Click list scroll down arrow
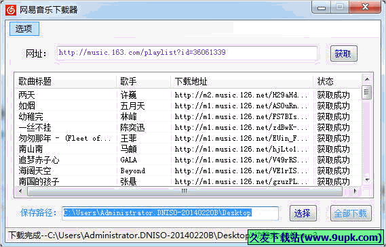 367,181
